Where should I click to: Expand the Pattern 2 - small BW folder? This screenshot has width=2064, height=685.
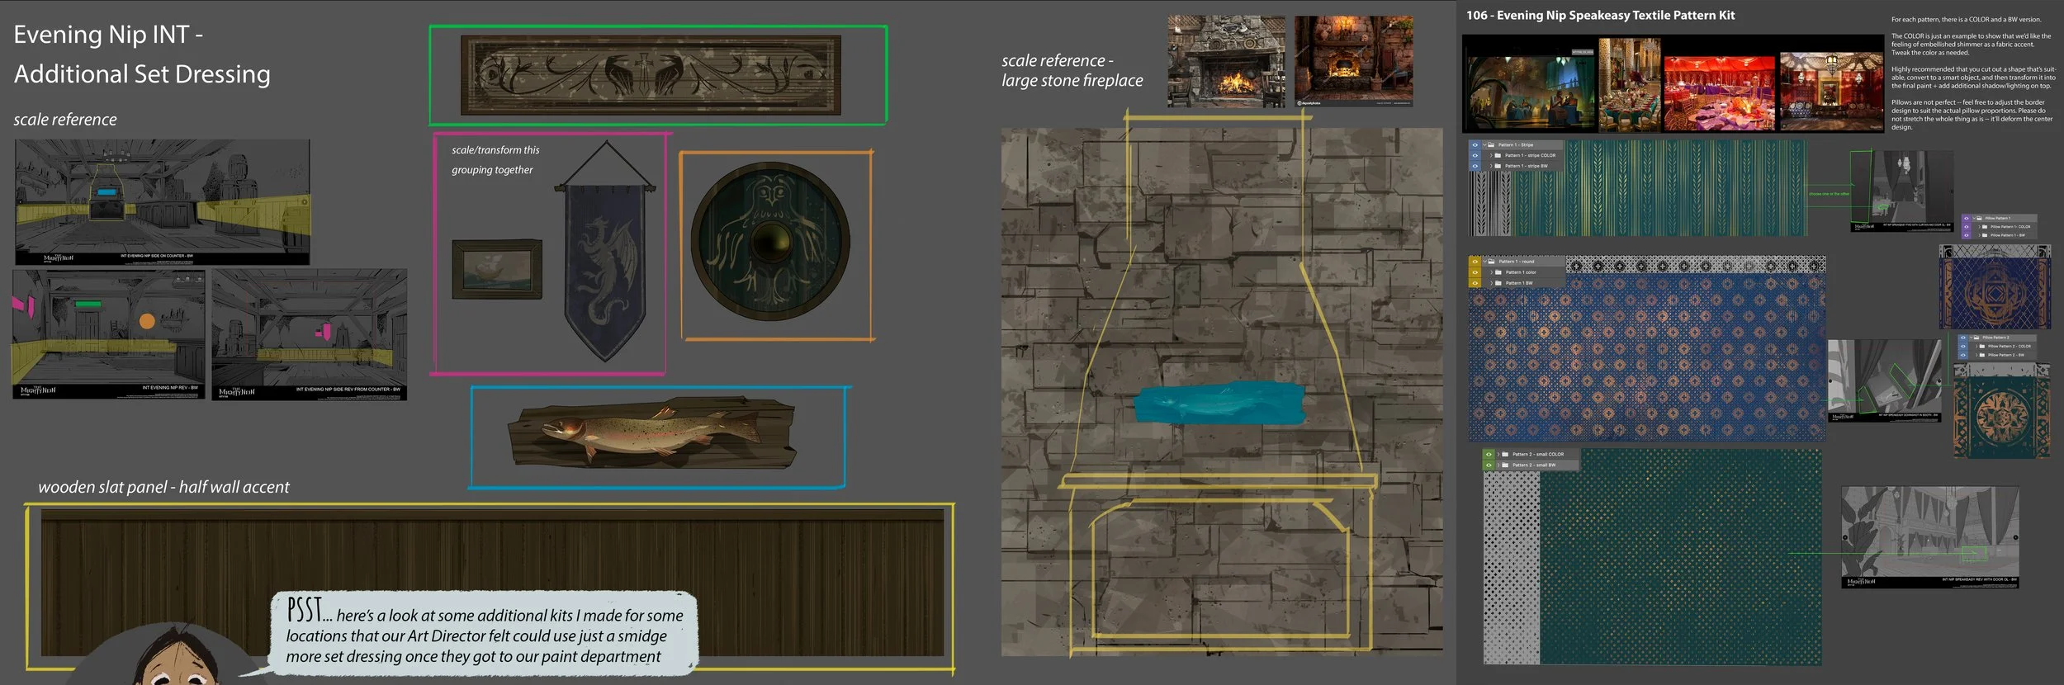click(1498, 465)
